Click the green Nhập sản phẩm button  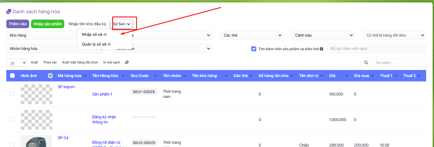[48, 24]
